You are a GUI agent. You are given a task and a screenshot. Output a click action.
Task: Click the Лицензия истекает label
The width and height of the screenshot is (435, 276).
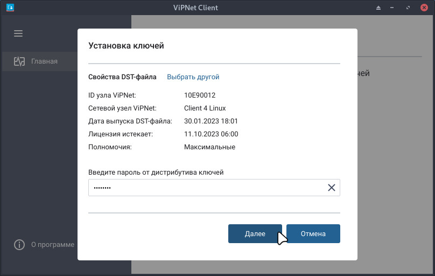[x=121, y=134]
